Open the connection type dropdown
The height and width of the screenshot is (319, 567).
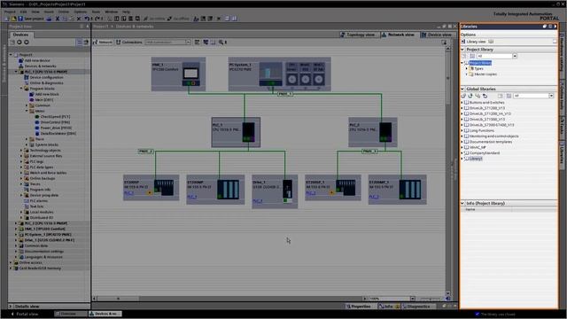[x=188, y=43]
